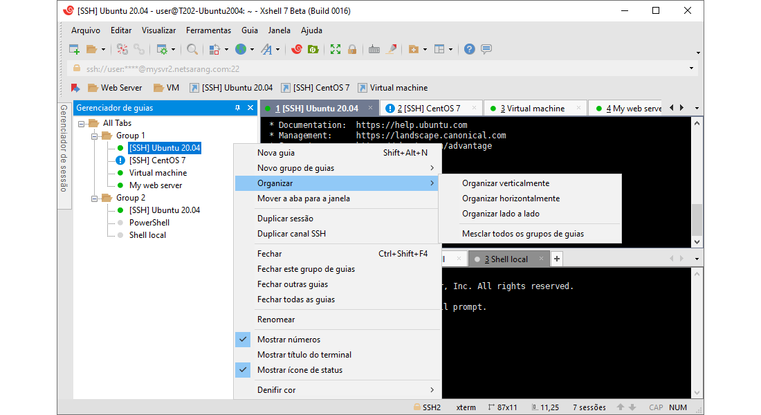
Task: Click the red-blue flag shortcut bar icon
Action: (75, 88)
